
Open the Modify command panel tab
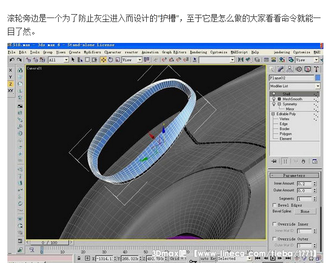[281, 69]
